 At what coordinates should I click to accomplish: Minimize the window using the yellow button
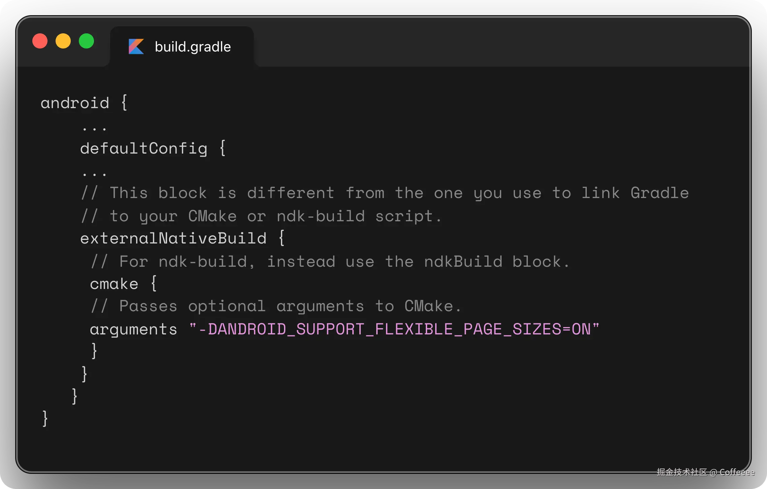(x=63, y=41)
